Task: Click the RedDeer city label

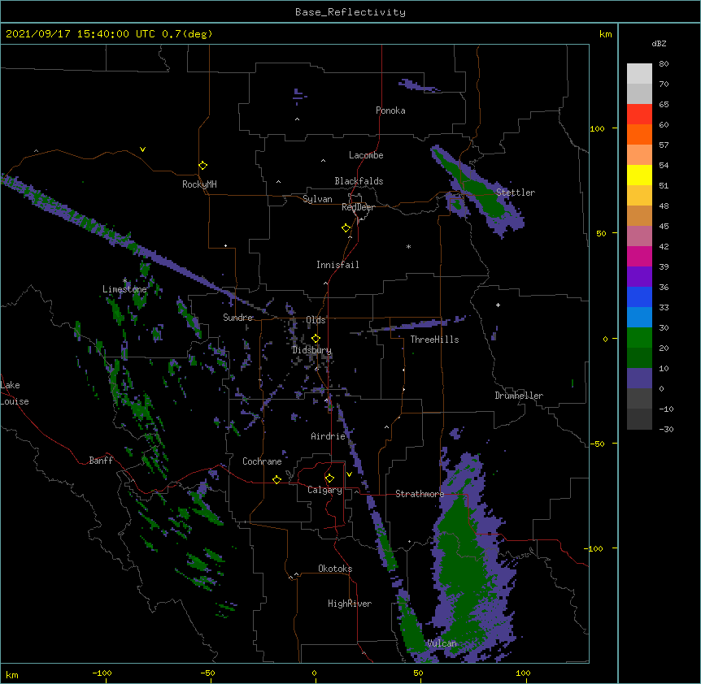Action: click(x=358, y=207)
